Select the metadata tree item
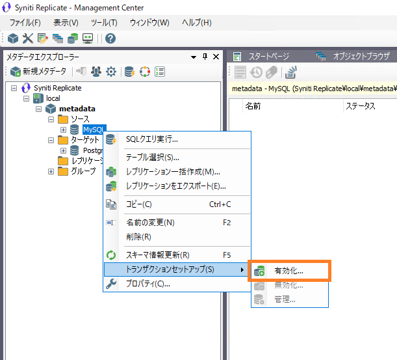This screenshot has height=360, width=397. tap(77, 109)
